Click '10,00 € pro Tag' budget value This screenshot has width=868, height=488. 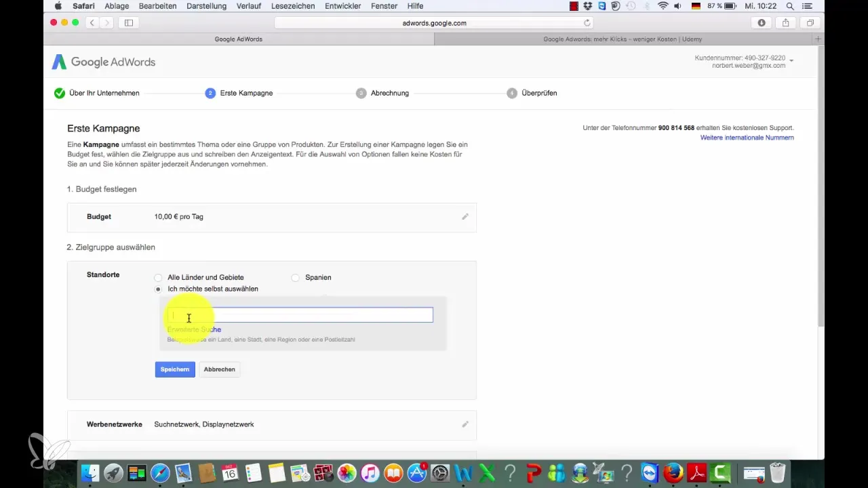click(179, 217)
